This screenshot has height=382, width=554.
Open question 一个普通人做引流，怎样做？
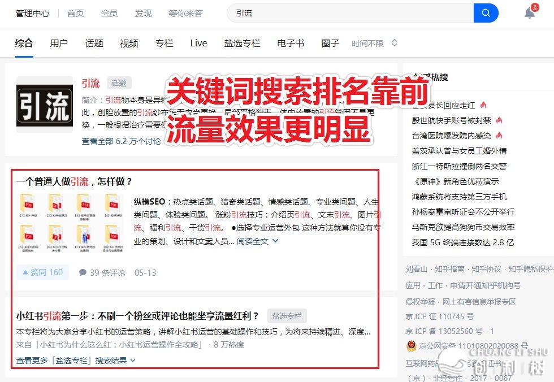click(74, 181)
